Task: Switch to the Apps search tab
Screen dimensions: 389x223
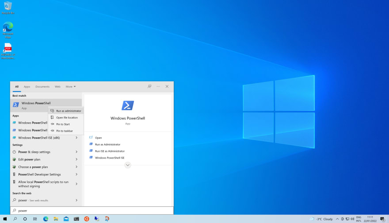Action: coord(27,87)
